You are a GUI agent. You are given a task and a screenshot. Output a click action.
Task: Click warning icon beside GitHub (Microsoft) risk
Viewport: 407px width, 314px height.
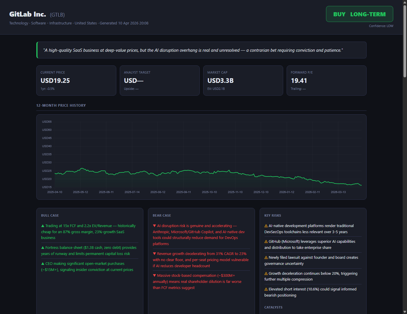266,242
